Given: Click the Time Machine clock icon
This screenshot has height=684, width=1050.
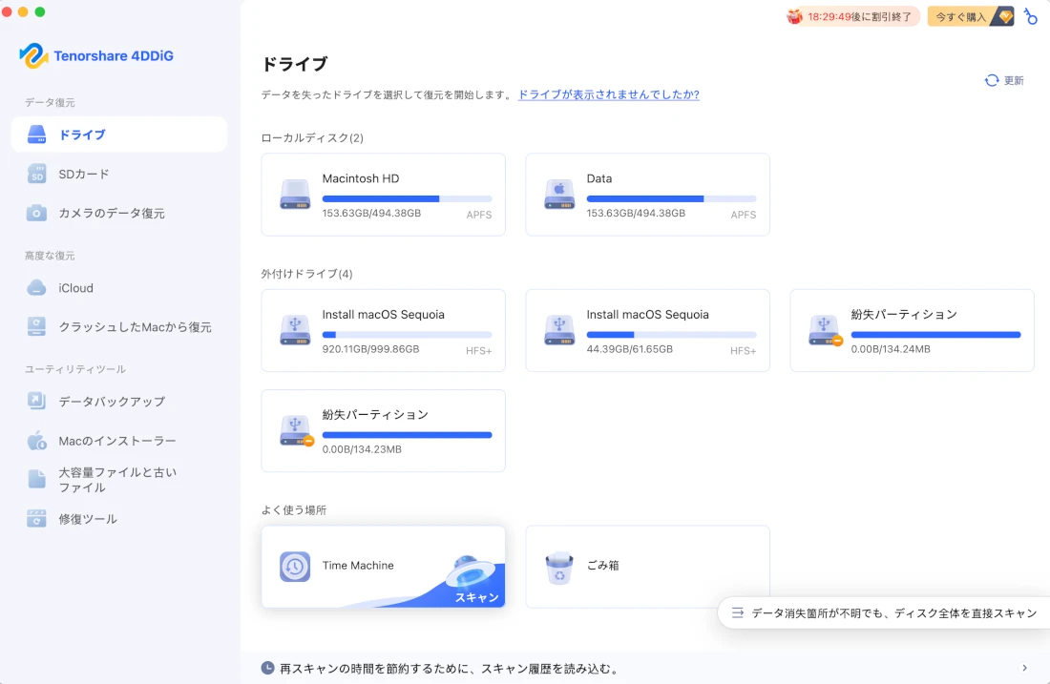Looking at the screenshot, I should (295, 567).
